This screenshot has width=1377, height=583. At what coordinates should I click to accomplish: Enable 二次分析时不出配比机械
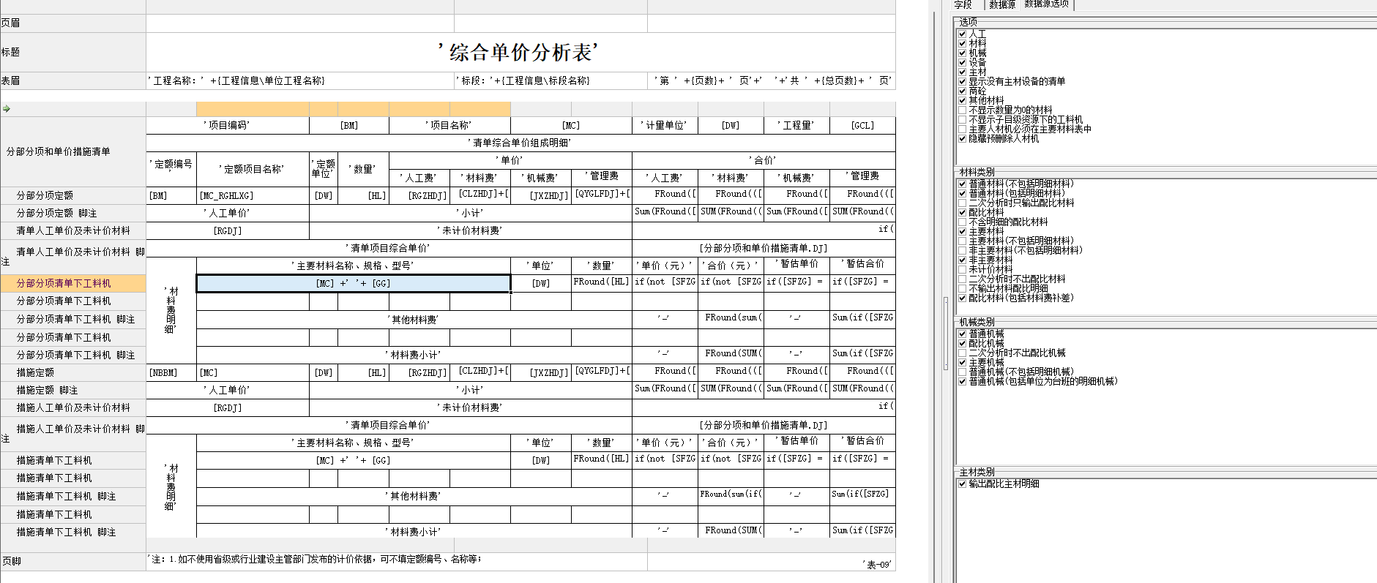tap(962, 353)
